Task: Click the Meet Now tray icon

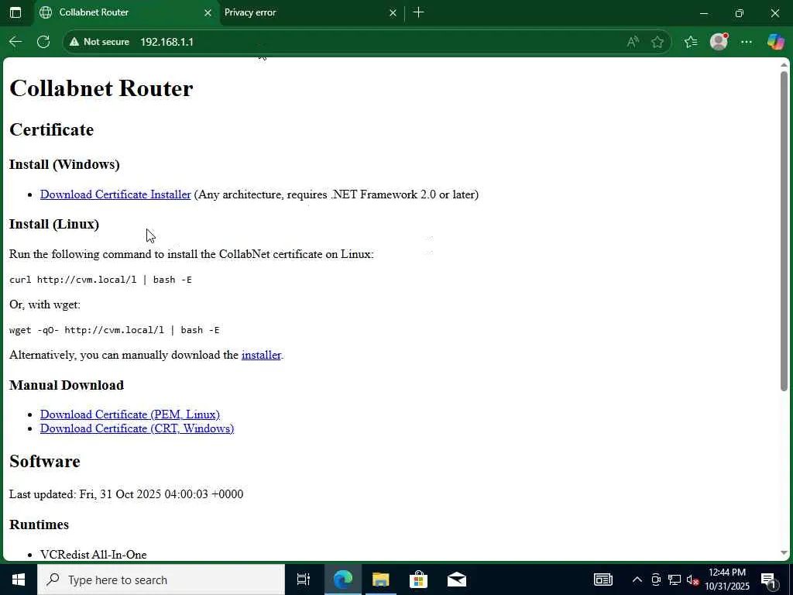Action: (656, 580)
